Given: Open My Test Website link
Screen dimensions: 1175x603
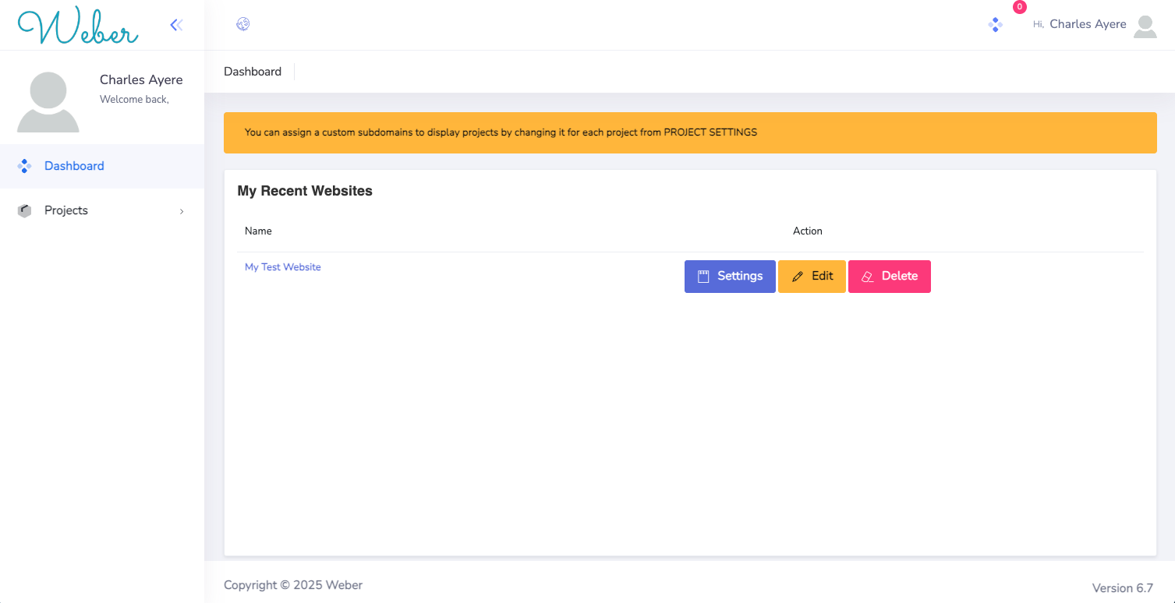Looking at the screenshot, I should point(282,266).
